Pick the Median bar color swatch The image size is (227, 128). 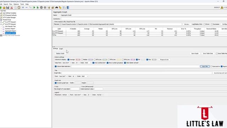click(x=90, y=60)
